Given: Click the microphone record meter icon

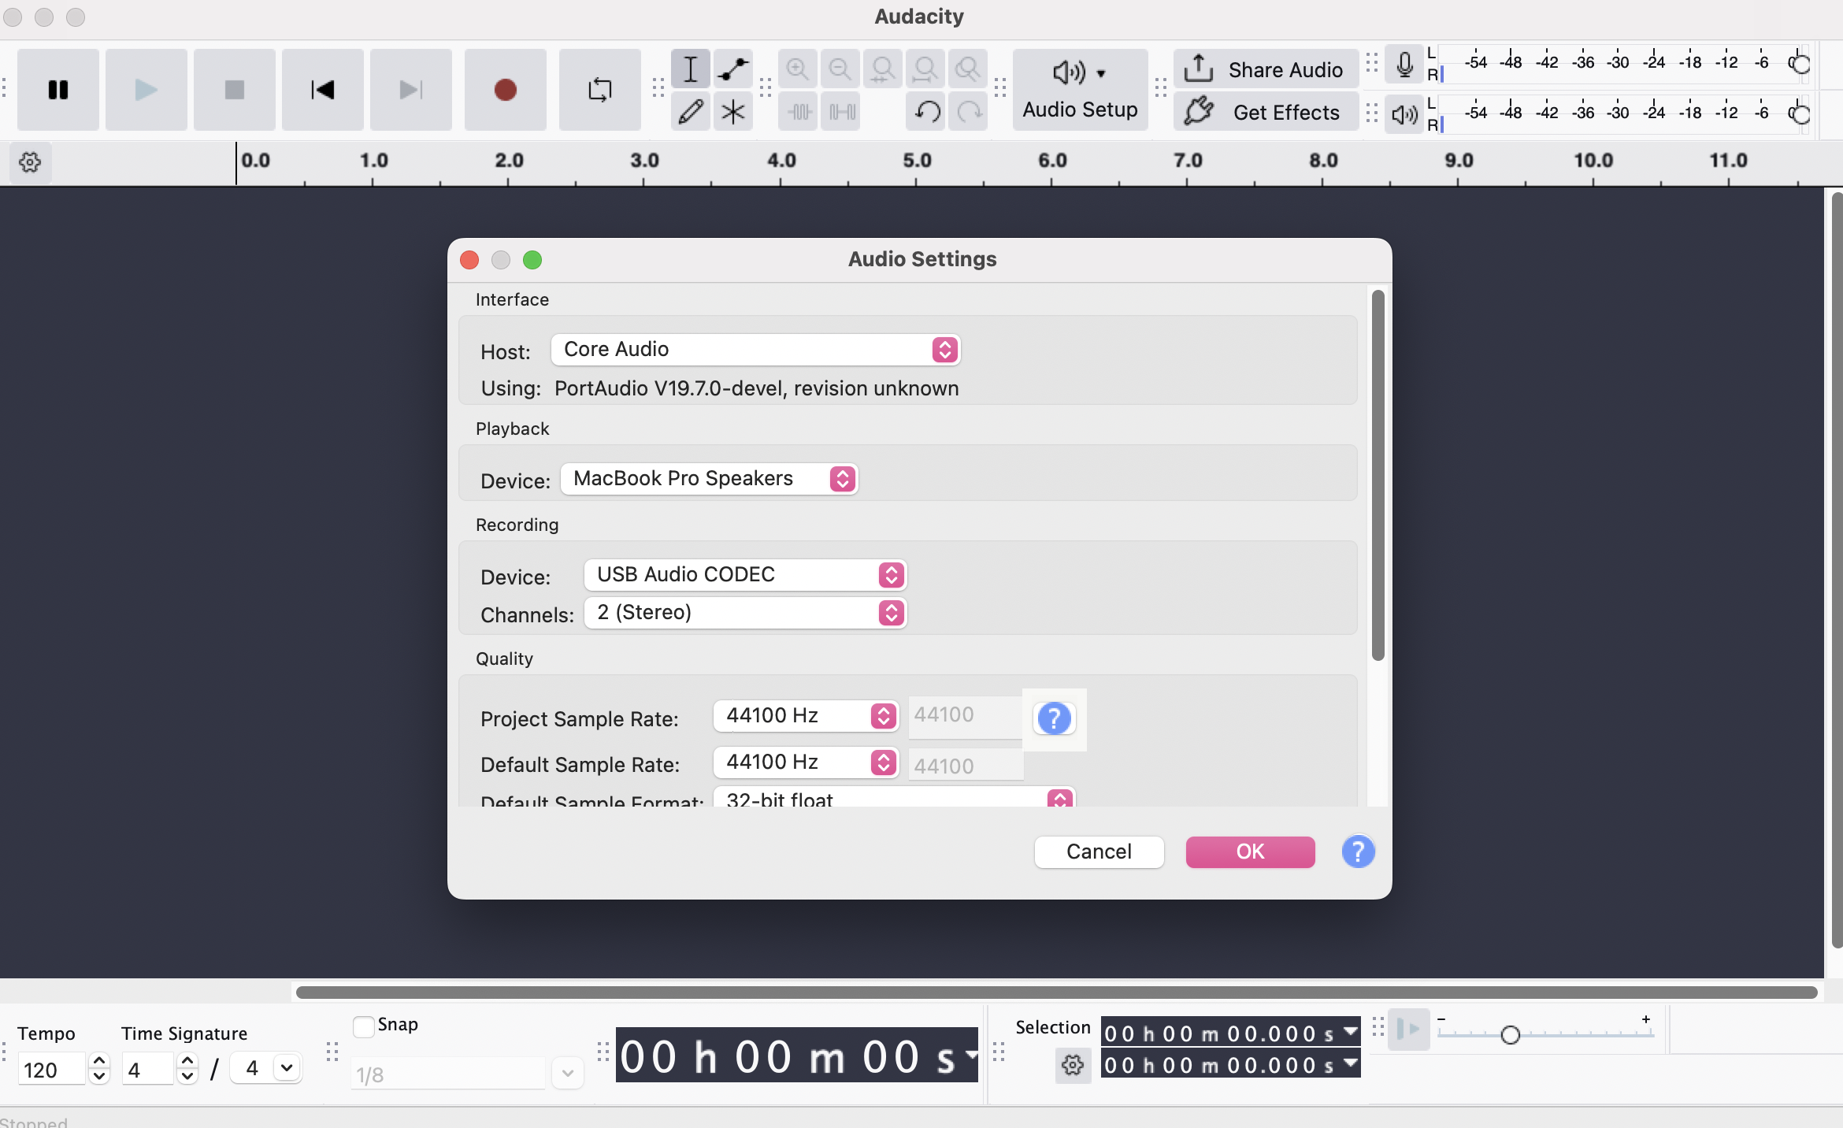Looking at the screenshot, I should [1404, 65].
